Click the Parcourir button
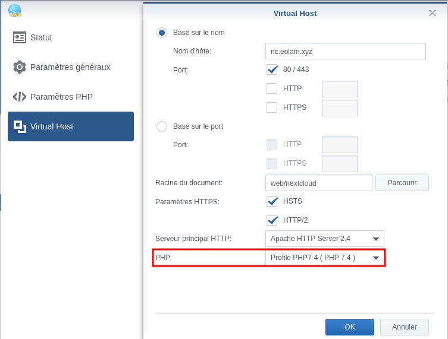 [x=402, y=183]
